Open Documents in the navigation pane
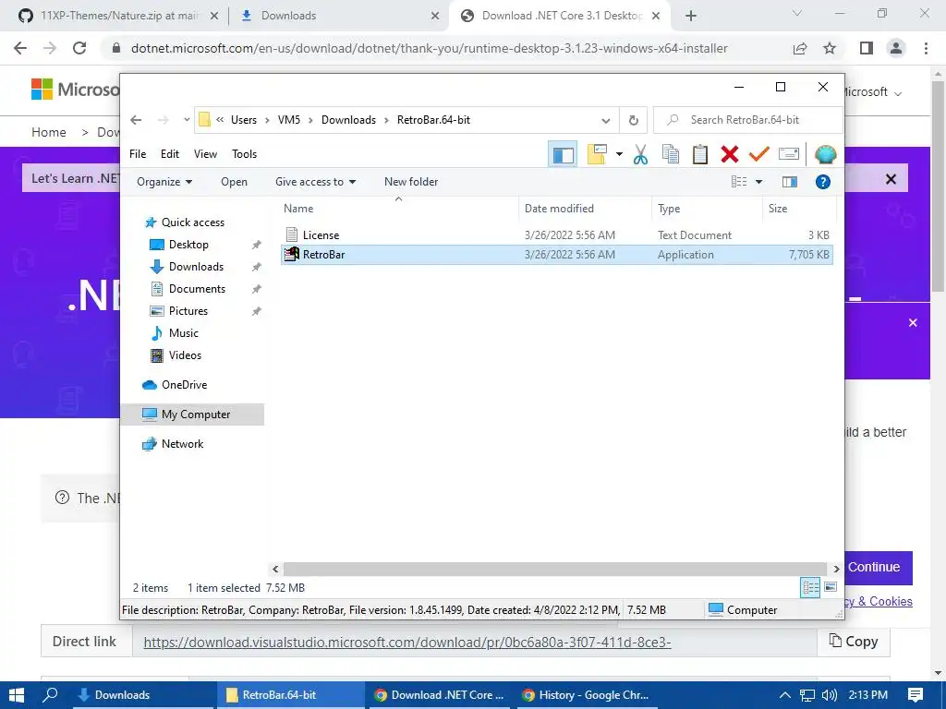The height and width of the screenshot is (709, 946). [197, 289]
